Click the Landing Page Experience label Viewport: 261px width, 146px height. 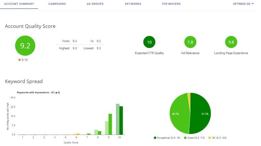coord(231,53)
